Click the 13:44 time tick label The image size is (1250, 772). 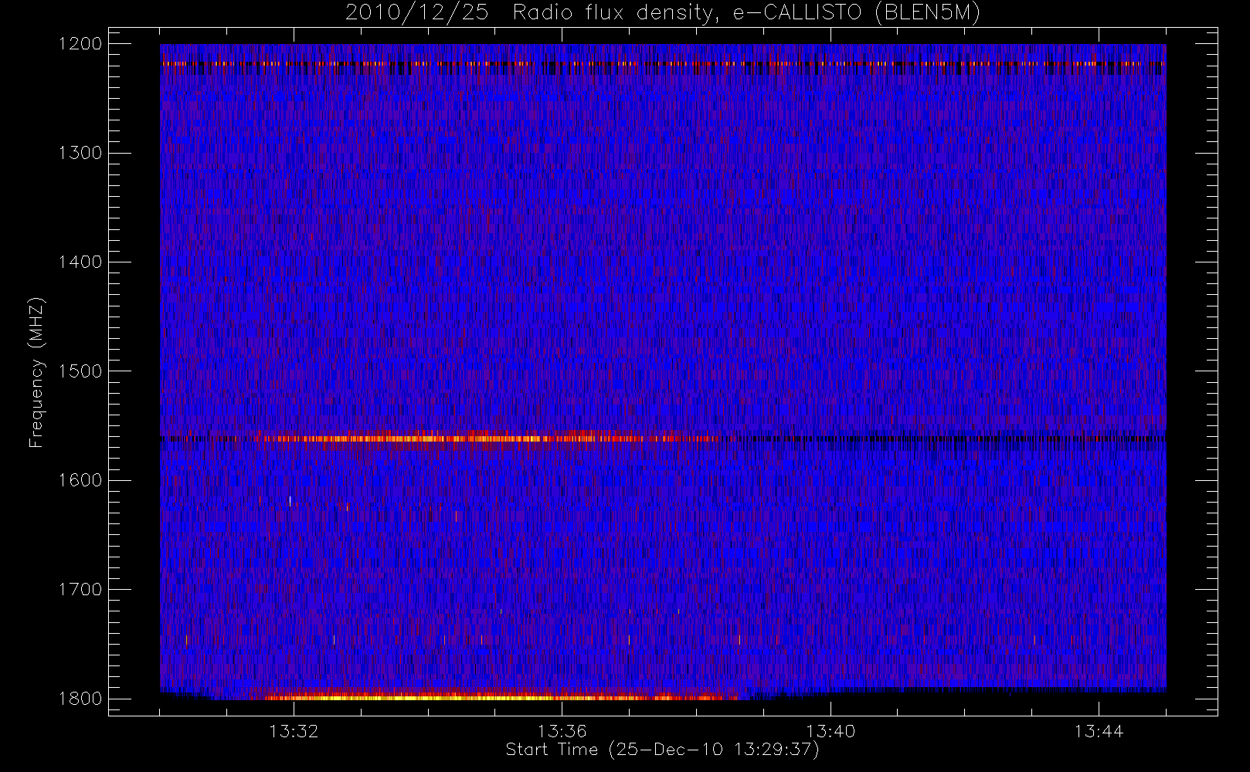tap(1099, 731)
